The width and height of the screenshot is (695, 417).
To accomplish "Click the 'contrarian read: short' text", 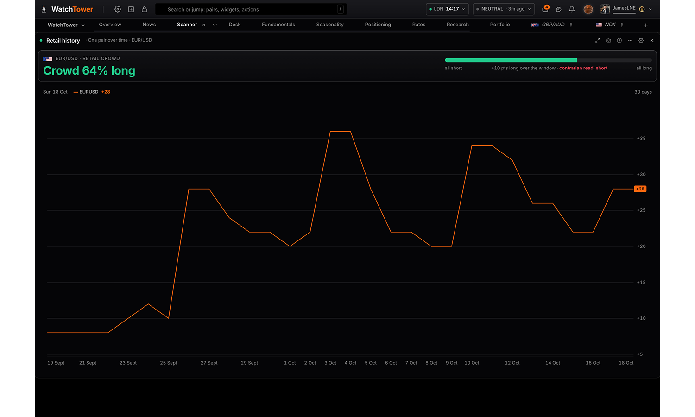I will tap(583, 68).
